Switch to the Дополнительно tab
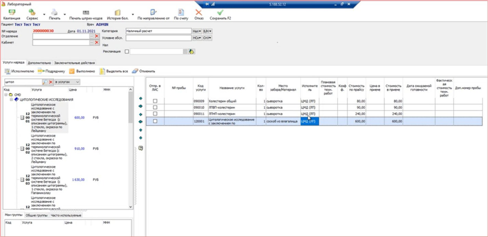The width and height of the screenshot is (488, 237). (40, 63)
